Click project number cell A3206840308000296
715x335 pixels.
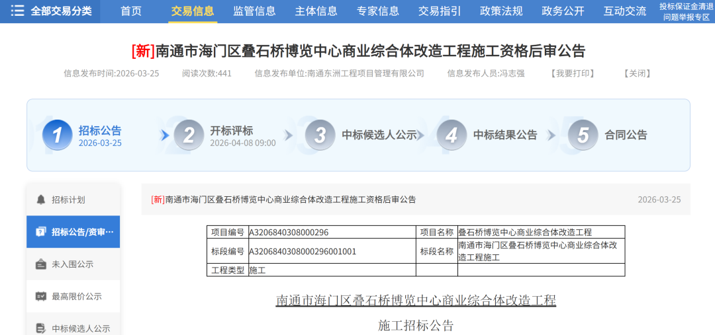click(x=332, y=232)
